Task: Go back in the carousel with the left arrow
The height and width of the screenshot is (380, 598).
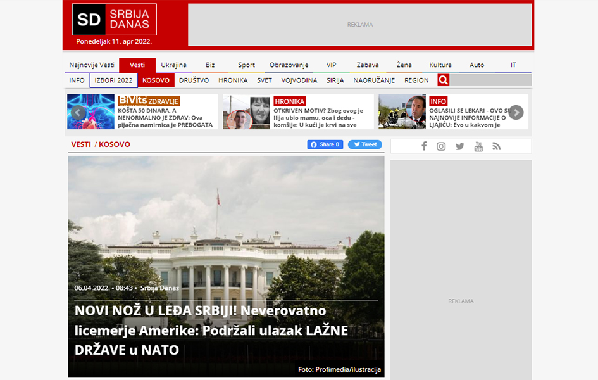Action: pyautogui.click(x=78, y=112)
